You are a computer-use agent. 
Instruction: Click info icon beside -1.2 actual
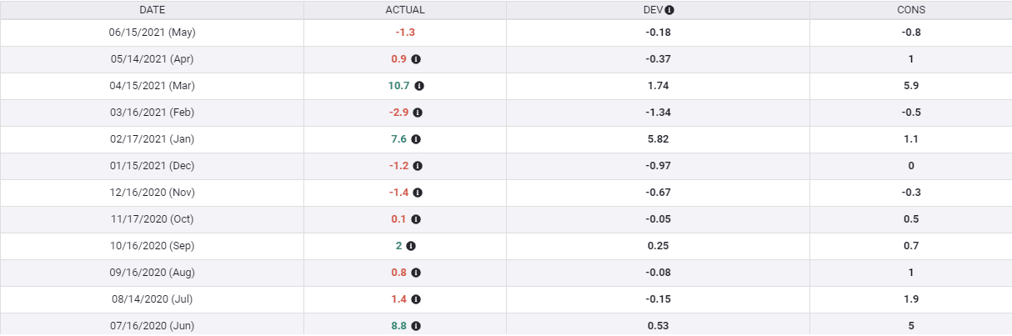pyautogui.click(x=418, y=166)
